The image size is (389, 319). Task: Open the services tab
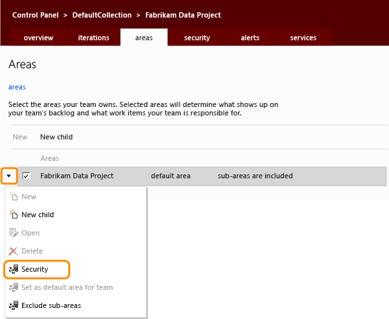pos(303,38)
